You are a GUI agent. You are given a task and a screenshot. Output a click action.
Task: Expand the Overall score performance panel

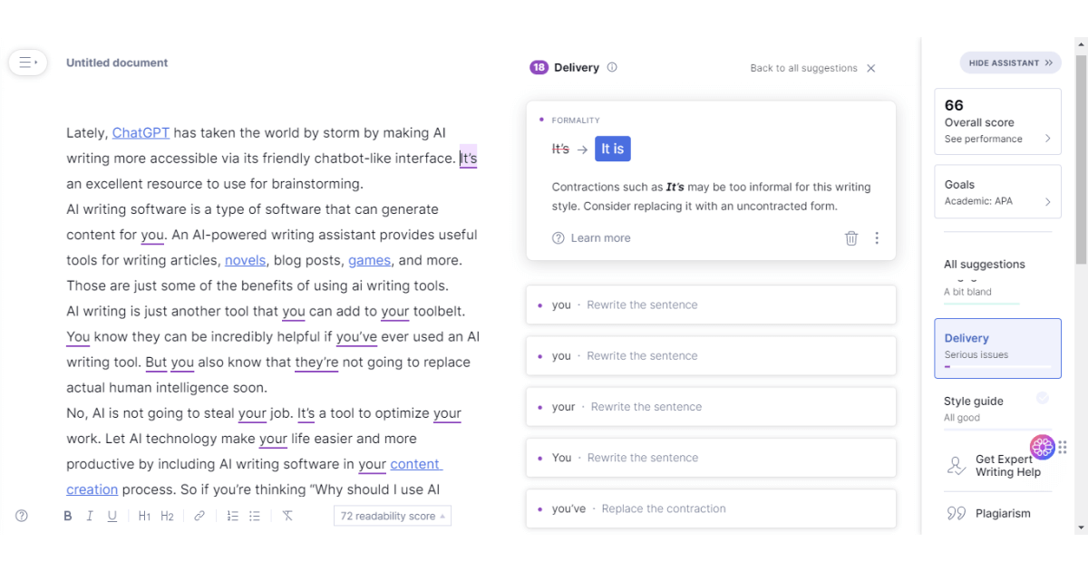pos(997,121)
